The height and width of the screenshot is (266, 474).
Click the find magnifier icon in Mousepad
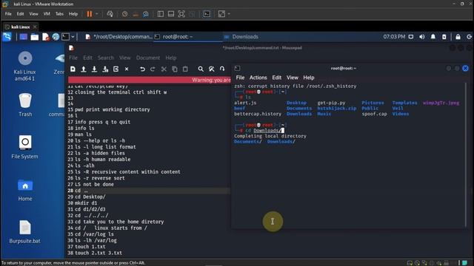point(201,69)
